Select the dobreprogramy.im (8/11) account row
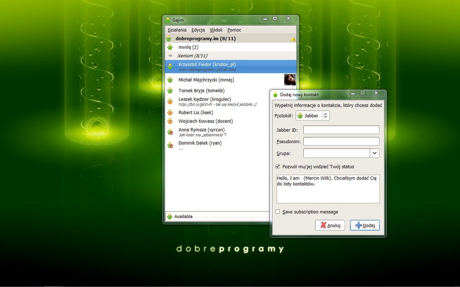This screenshot has height=287, width=460. (231, 38)
